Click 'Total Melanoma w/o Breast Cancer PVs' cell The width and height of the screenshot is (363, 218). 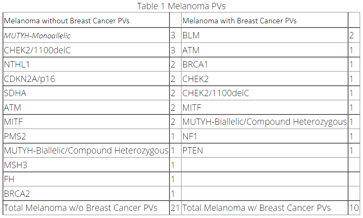(81, 208)
